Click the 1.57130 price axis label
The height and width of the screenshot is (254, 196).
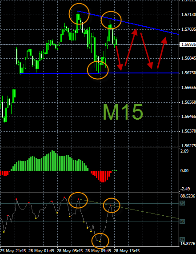[x=188, y=15]
